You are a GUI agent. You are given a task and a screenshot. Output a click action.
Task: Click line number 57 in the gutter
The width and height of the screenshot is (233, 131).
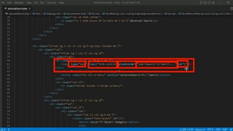tap(8, 122)
